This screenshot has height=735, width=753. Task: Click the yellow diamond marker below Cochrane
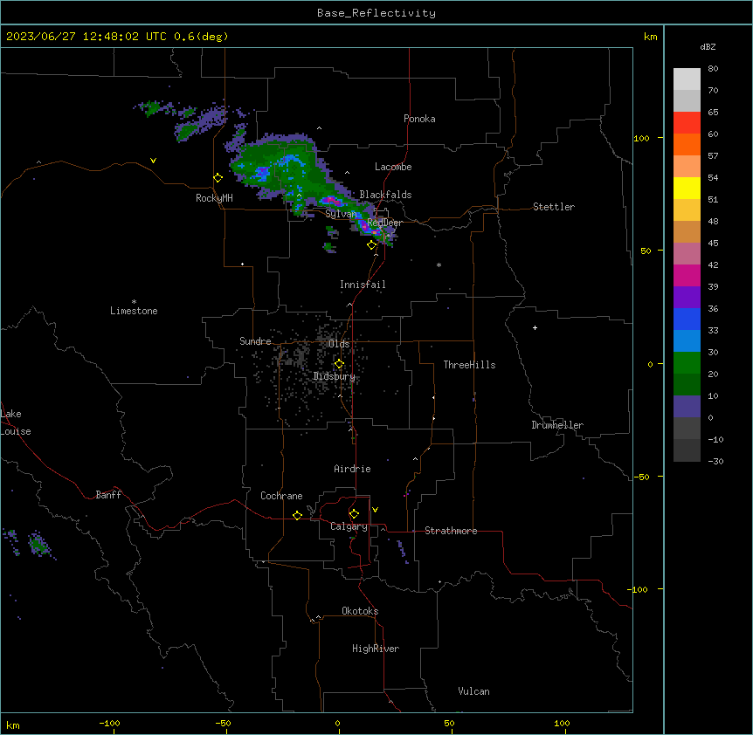(x=297, y=515)
